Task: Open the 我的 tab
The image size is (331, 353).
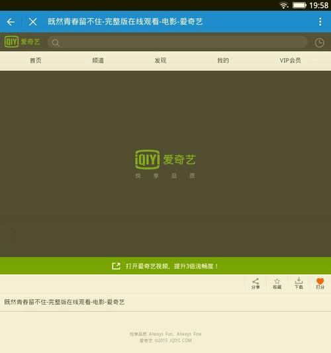Action: (223, 60)
